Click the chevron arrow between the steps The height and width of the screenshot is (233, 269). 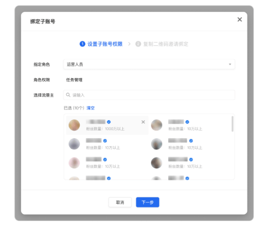129,44
